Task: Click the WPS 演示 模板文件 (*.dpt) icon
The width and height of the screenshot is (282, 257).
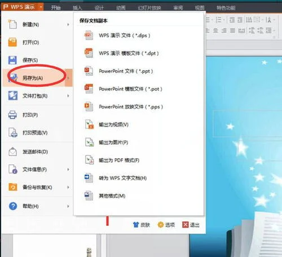Action: coord(89,53)
